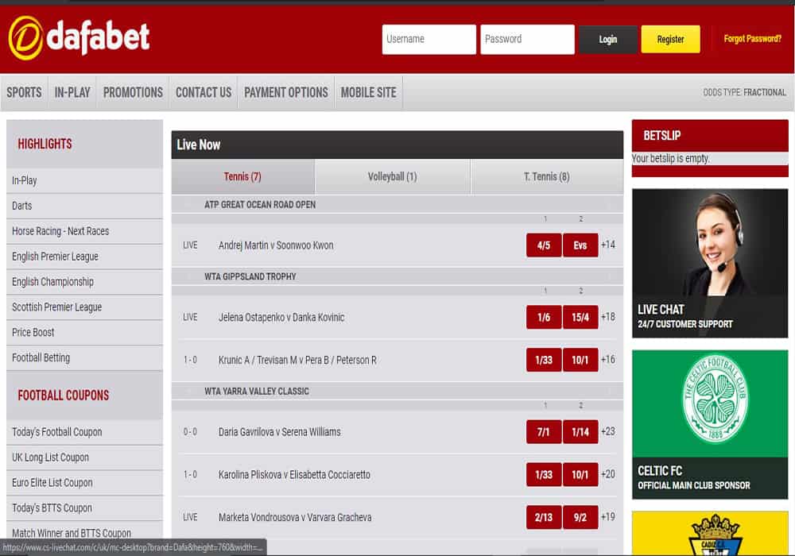Change odds type from Fractional
Image resolution: width=795 pixels, height=556 pixels.
pyautogui.click(x=744, y=92)
